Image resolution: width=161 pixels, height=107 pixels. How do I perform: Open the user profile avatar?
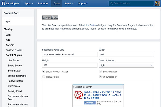tap(157, 3)
